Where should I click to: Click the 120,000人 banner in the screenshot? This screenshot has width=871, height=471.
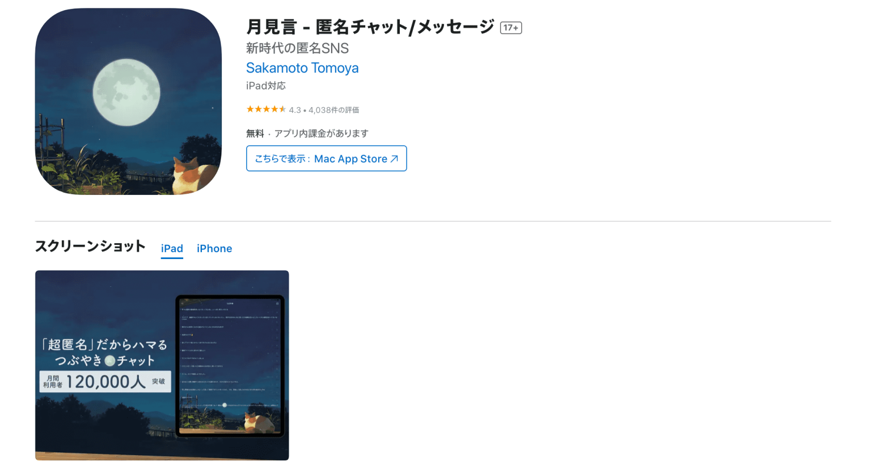coord(105,381)
